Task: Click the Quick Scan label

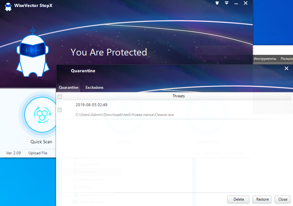Action: 41,142
